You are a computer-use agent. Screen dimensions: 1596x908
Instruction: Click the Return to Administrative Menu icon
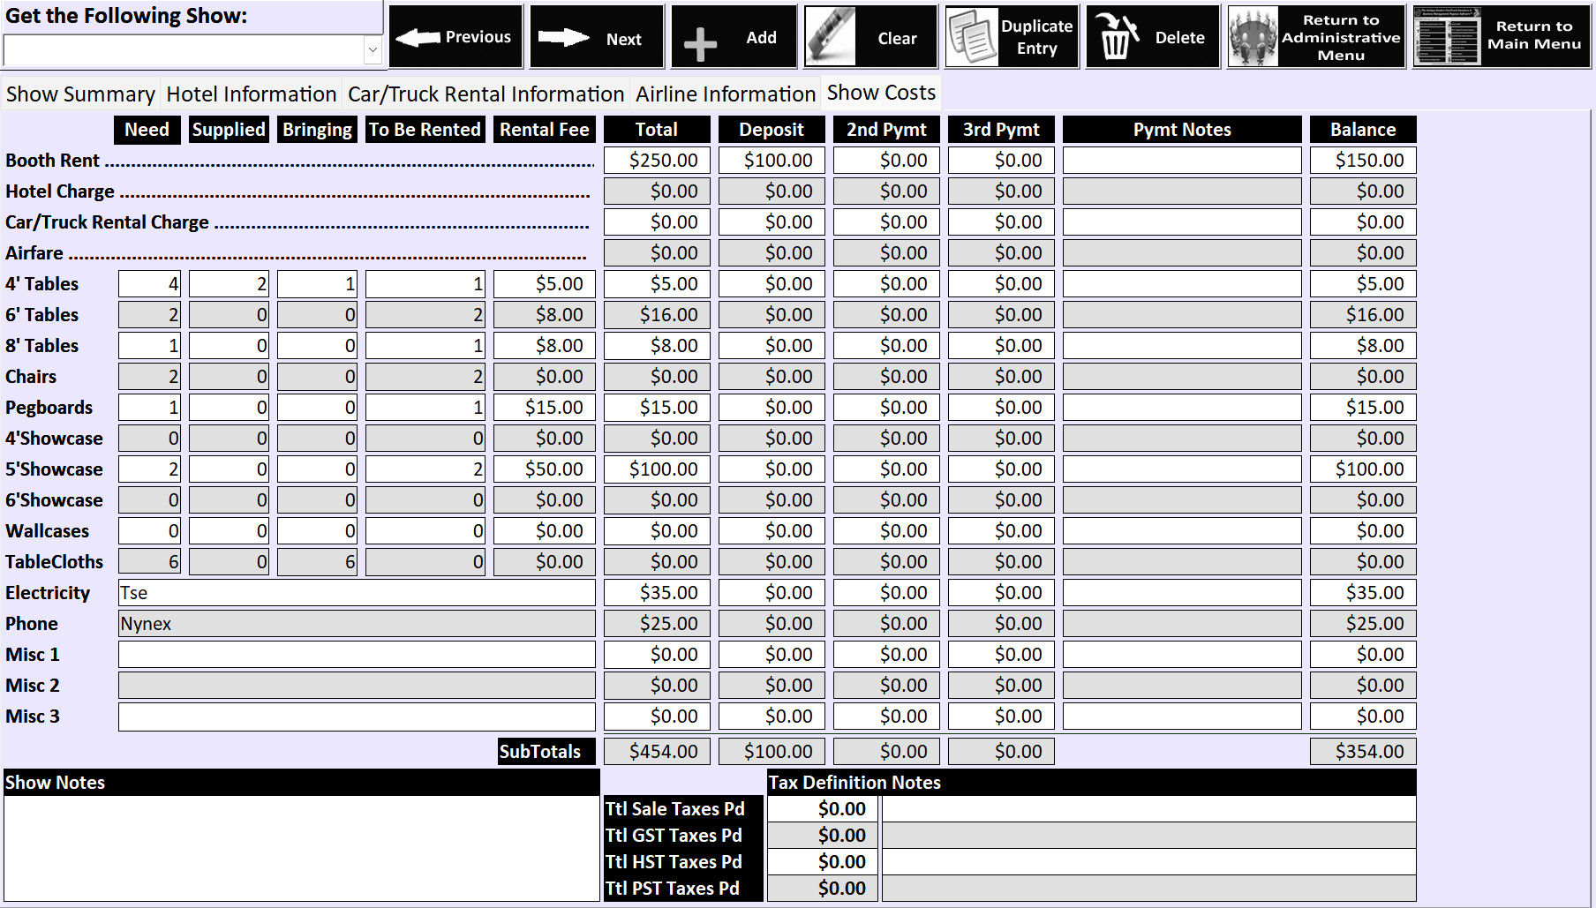pos(1253,37)
